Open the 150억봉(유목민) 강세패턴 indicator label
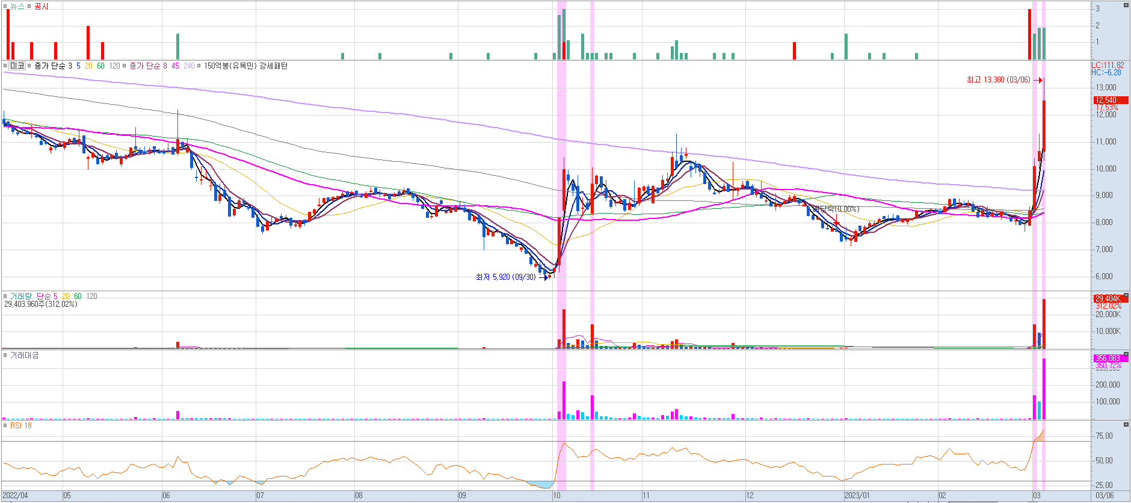This screenshot has height=503, width=1131. pos(245,66)
